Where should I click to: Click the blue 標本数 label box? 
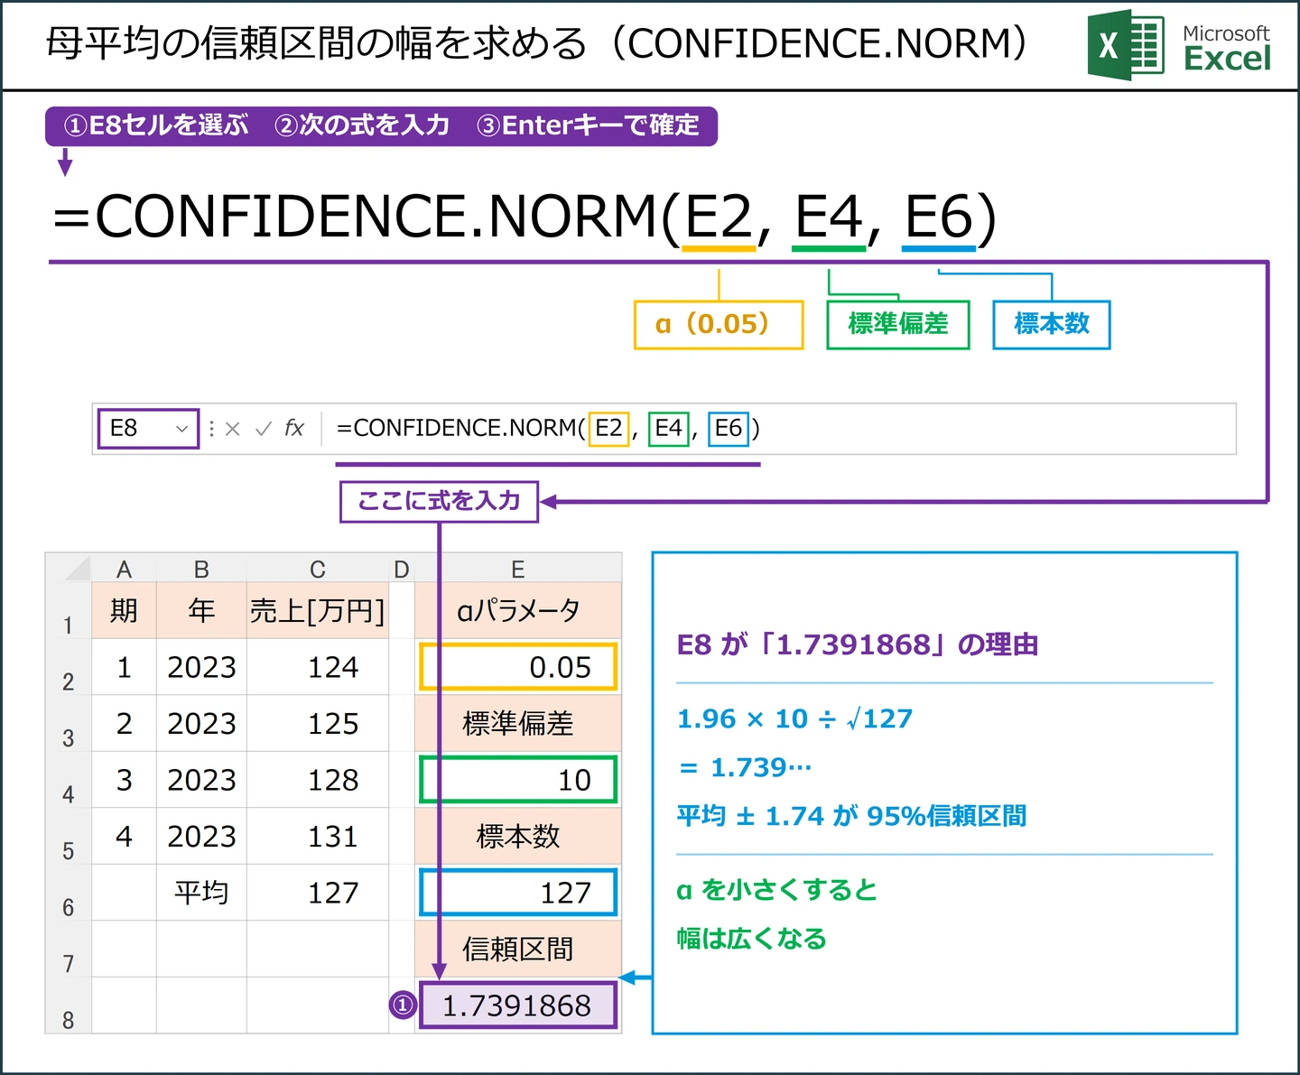click(x=1052, y=325)
